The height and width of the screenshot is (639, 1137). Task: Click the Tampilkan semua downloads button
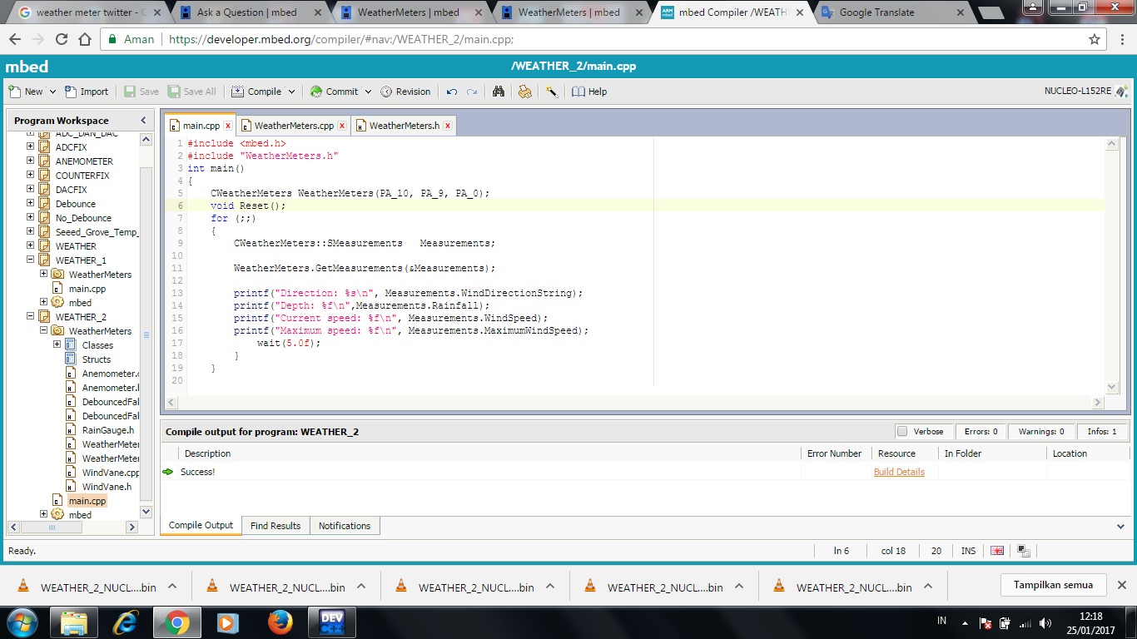pyautogui.click(x=1053, y=585)
